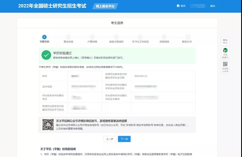The height and width of the screenshot is (157, 242).
Task: Click the 学信机器人 avatar icon
Action: pos(225,50)
